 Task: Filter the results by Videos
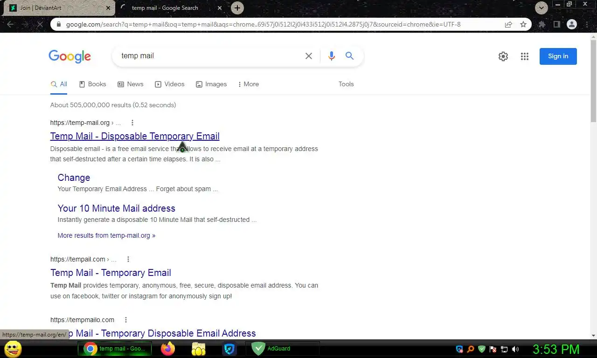tap(170, 84)
